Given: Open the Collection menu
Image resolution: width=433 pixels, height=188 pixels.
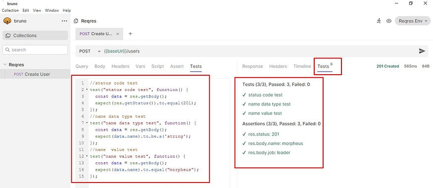Looking at the screenshot, I should coord(10,10).
